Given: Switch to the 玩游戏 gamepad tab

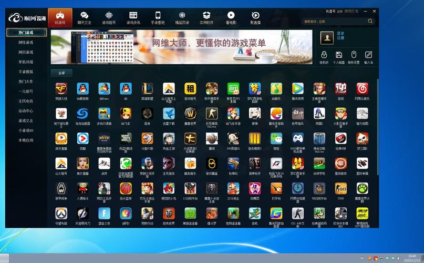Looking at the screenshot, I should [x=60, y=17].
